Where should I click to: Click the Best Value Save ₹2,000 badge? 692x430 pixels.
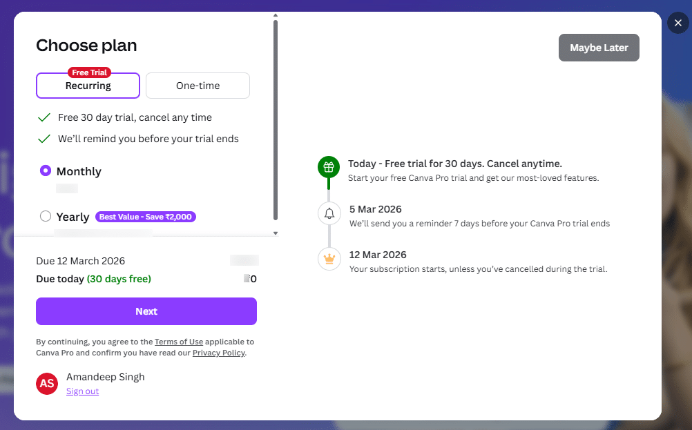click(x=146, y=217)
